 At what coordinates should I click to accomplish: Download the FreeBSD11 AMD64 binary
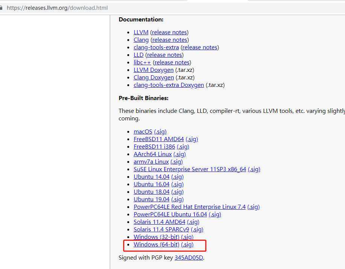[x=159, y=139]
